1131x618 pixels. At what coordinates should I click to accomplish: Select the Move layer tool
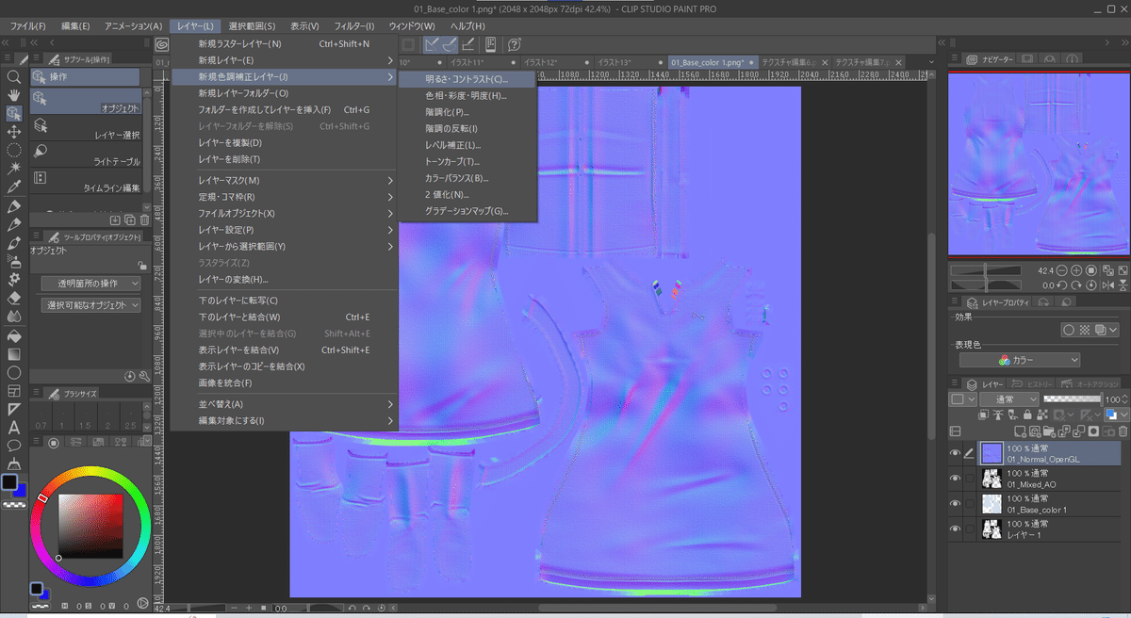pos(14,131)
